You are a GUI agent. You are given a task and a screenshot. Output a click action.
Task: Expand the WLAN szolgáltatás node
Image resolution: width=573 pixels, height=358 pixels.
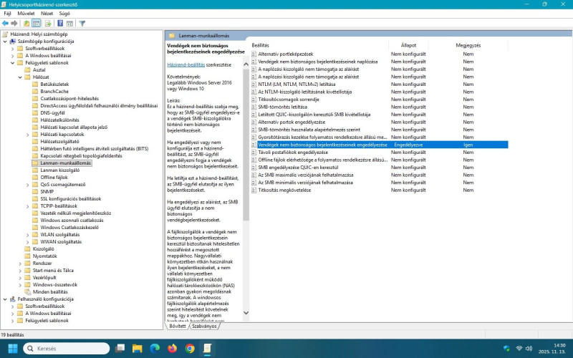click(x=28, y=235)
